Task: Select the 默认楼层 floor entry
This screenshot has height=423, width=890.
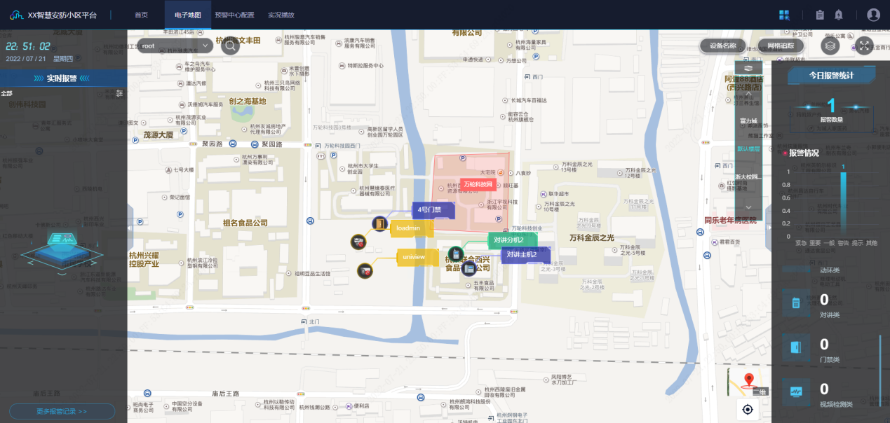Action: pos(748,149)
